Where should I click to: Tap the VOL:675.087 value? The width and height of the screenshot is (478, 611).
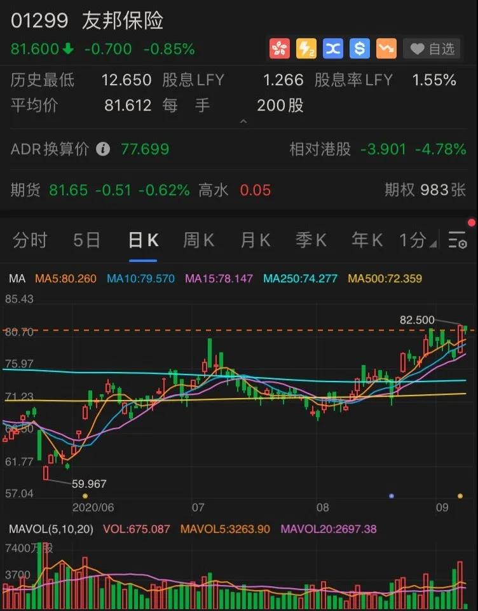point(137,529)
